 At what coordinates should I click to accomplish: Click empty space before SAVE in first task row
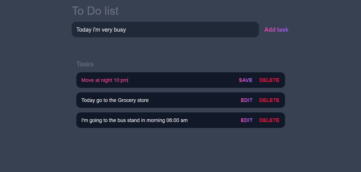click(183, 80)
